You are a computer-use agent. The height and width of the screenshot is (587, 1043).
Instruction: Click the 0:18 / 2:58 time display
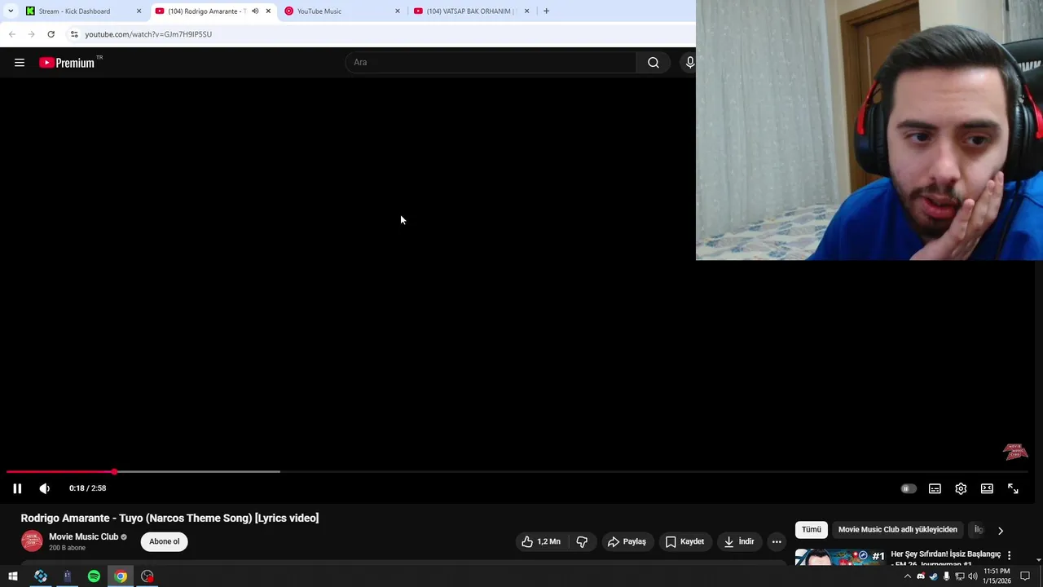(87, 488)
